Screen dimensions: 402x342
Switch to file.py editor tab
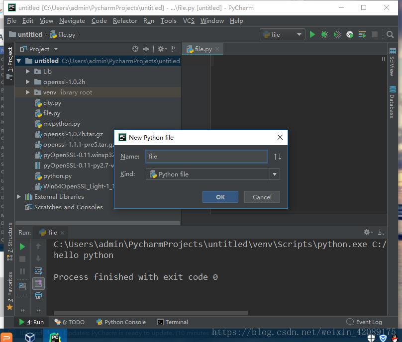click(203, 49)
